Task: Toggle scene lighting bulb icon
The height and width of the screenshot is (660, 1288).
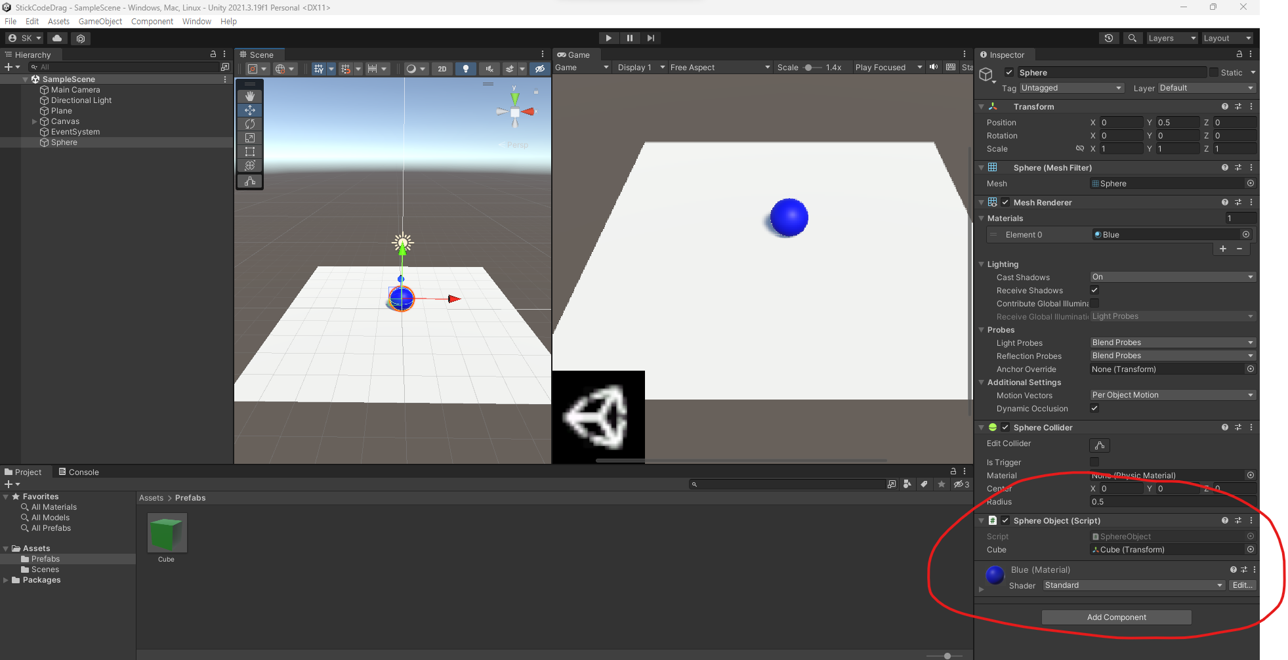Action: tap(466, 68)
